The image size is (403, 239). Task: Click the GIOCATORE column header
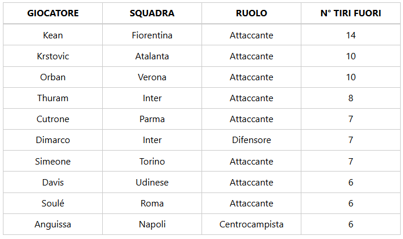53,13
